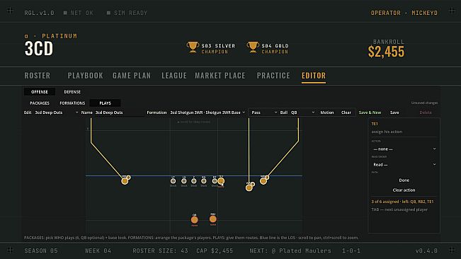
Task: Open the PLAYBOOK tab
Action: click(x=86, y=76)
